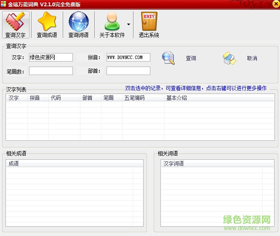Sort by the 代码 column header
The image size is (280, 236).
(64, 98)
